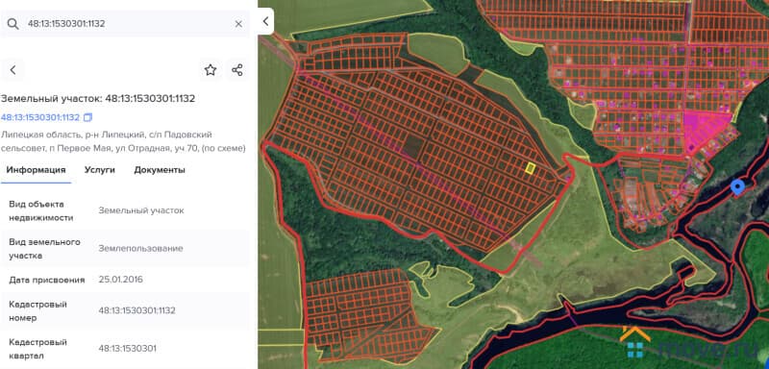Go back with the left arrow button
The height and width of the screenshot is (369, 769).
12,70
